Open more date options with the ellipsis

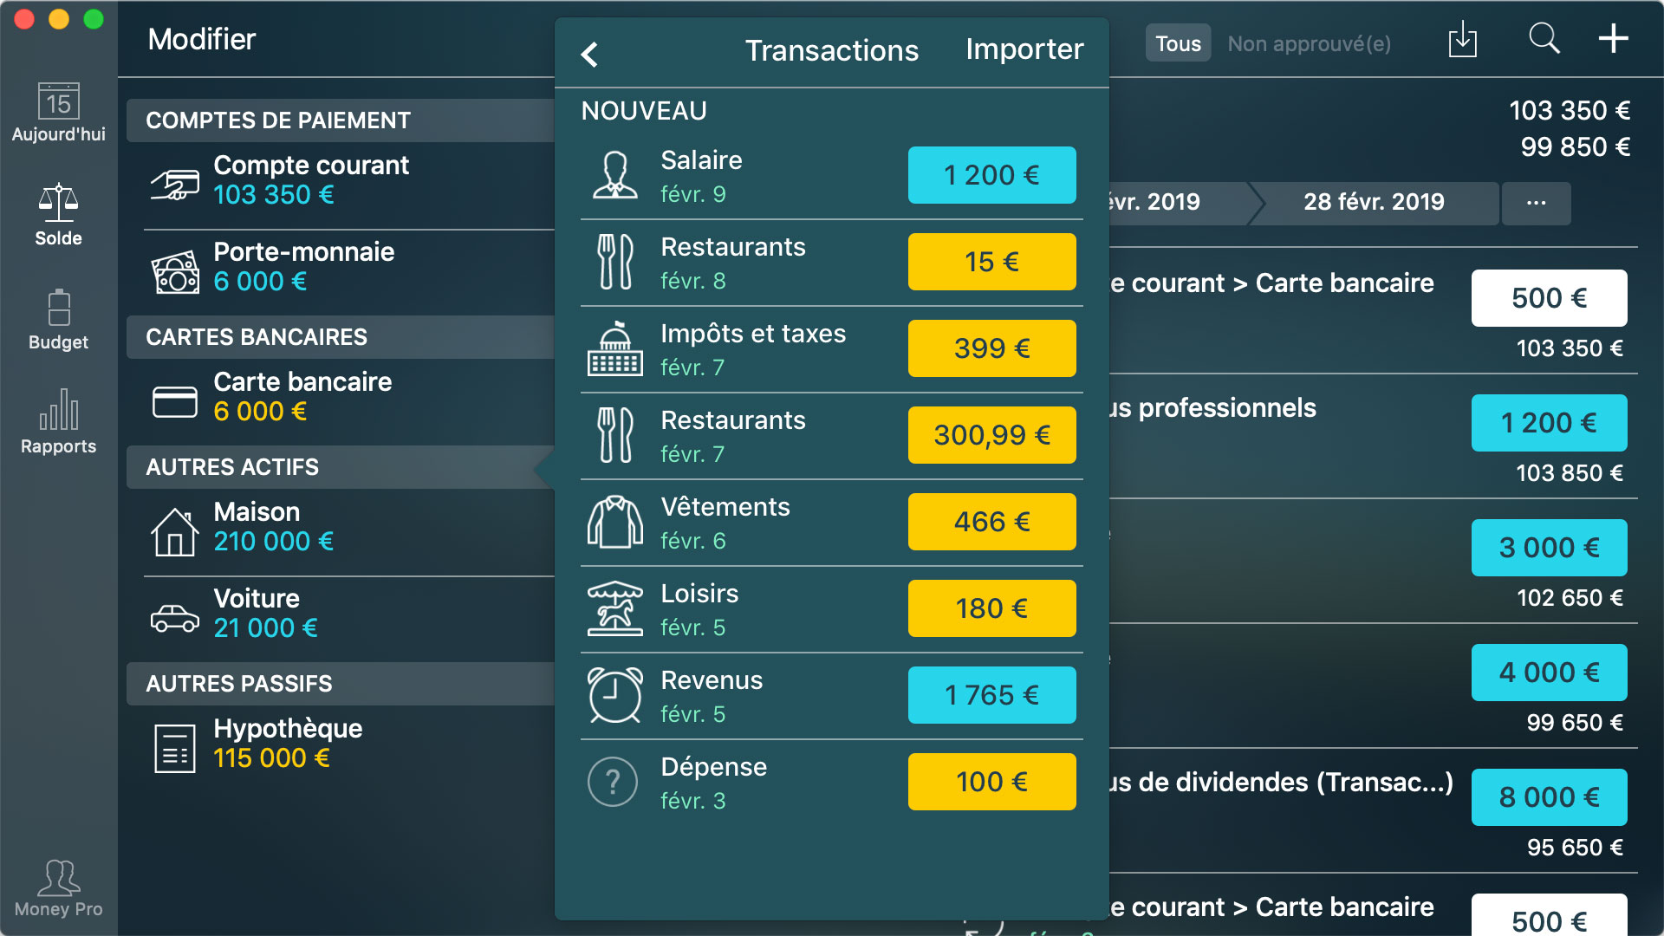(x=1536, y=203)
